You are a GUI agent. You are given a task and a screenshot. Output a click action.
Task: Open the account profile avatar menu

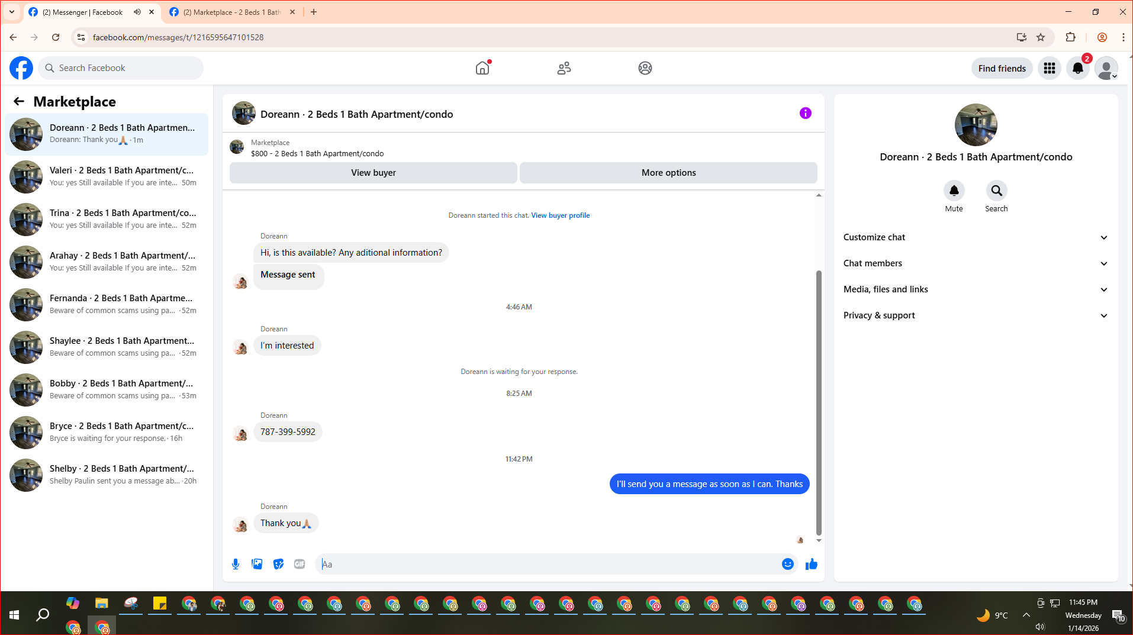[x=1106, y=68]
